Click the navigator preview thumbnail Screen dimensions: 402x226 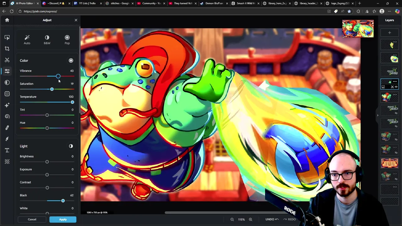coord(358,29)
